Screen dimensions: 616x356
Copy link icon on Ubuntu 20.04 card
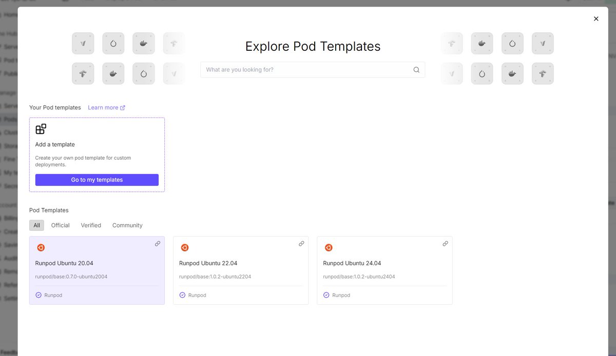point(158,244)
